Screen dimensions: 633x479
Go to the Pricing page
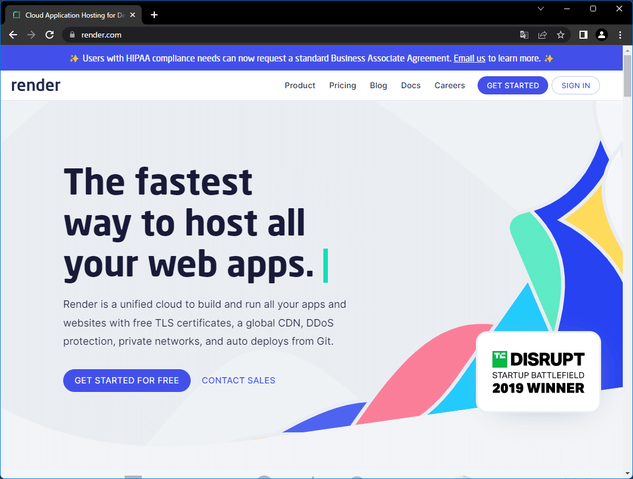point(342,85)
